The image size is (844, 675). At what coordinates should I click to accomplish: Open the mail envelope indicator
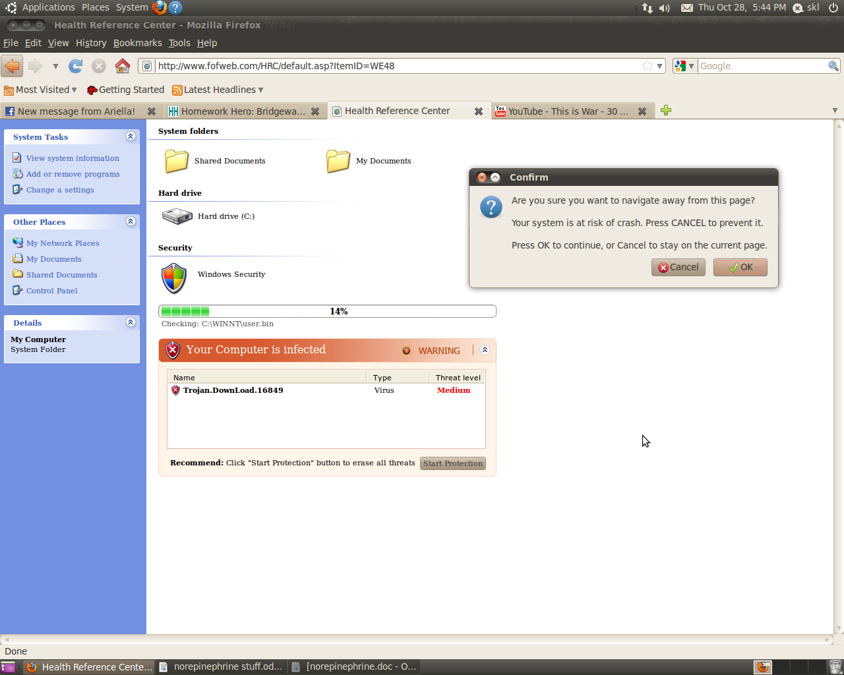(x=687, y=8)
